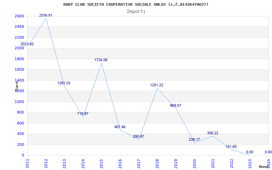
Task: Select the 1251.22 data label
Action: click(157, 85)
